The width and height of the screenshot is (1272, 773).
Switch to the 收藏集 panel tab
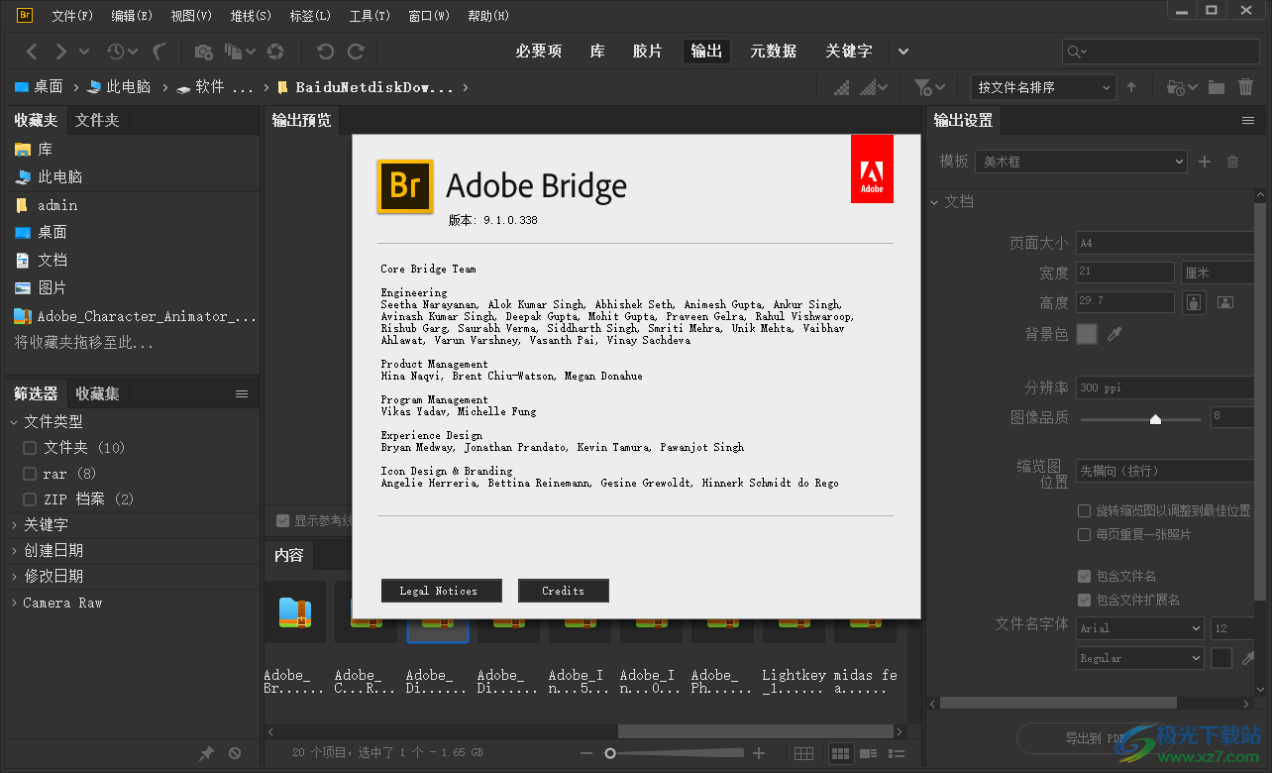tap(98, 393)
